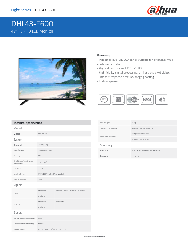Click the 5ms response time icon
This screenshot has width=188, height=243.
(133, 100)
